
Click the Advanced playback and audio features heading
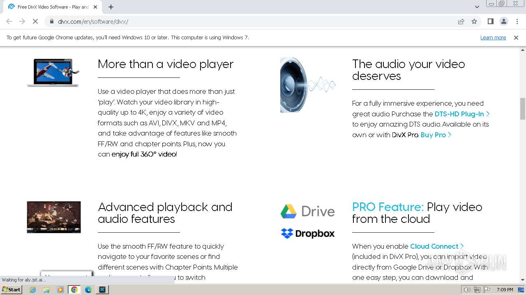pyautogui.click(x=165, y=213)
